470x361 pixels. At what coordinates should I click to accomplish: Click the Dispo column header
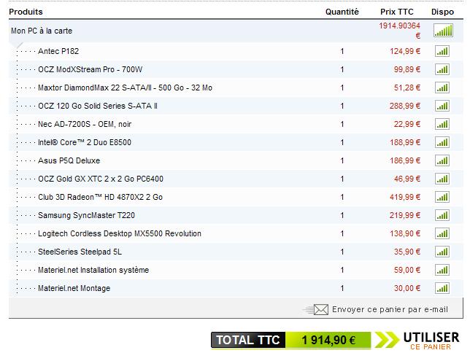[442, 12]
